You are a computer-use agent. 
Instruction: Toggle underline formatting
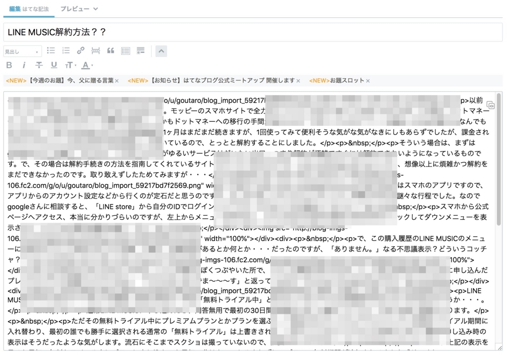point(53,65)
